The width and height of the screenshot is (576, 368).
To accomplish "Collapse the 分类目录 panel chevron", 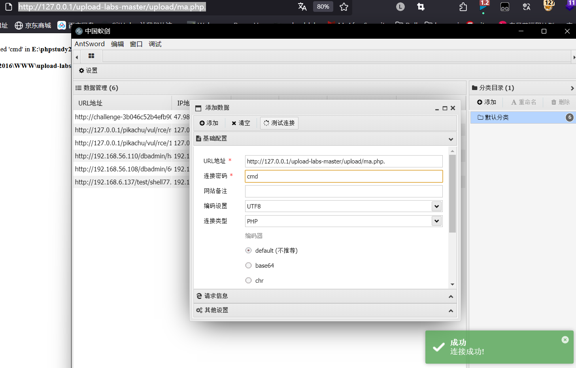I will point(572,88).
